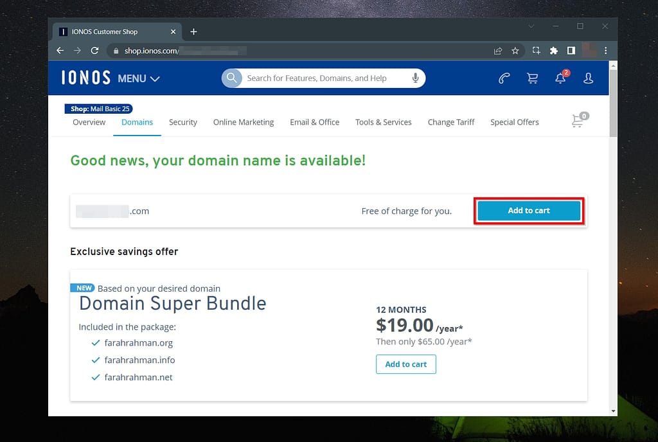Expand the MENU dropdown
This screenshot has width=658, height=442.
pyautogui.click(x=139, y=79)
